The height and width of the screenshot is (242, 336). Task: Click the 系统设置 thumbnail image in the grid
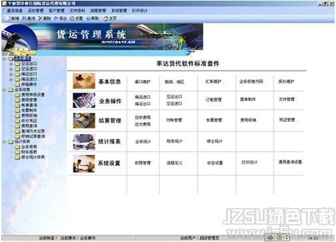(x=84, y=164)
